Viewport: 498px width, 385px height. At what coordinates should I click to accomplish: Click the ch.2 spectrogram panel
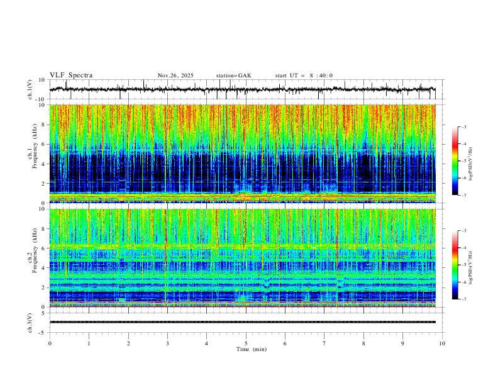point(242,258)
